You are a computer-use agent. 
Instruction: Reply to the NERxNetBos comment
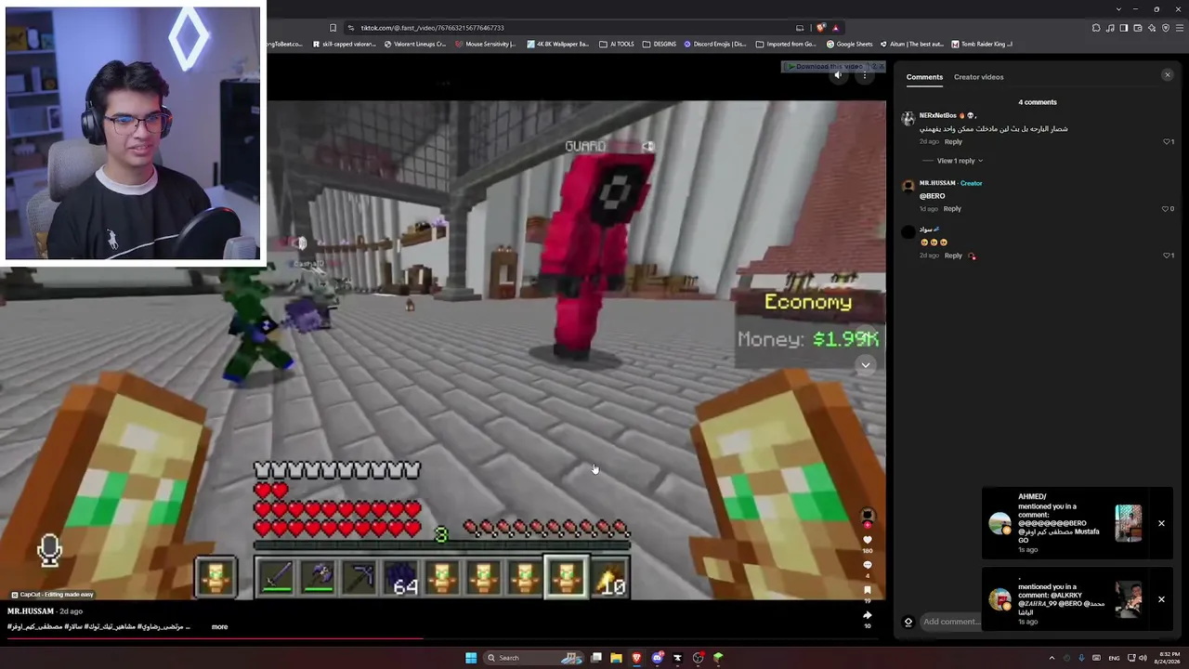point(953,141)
